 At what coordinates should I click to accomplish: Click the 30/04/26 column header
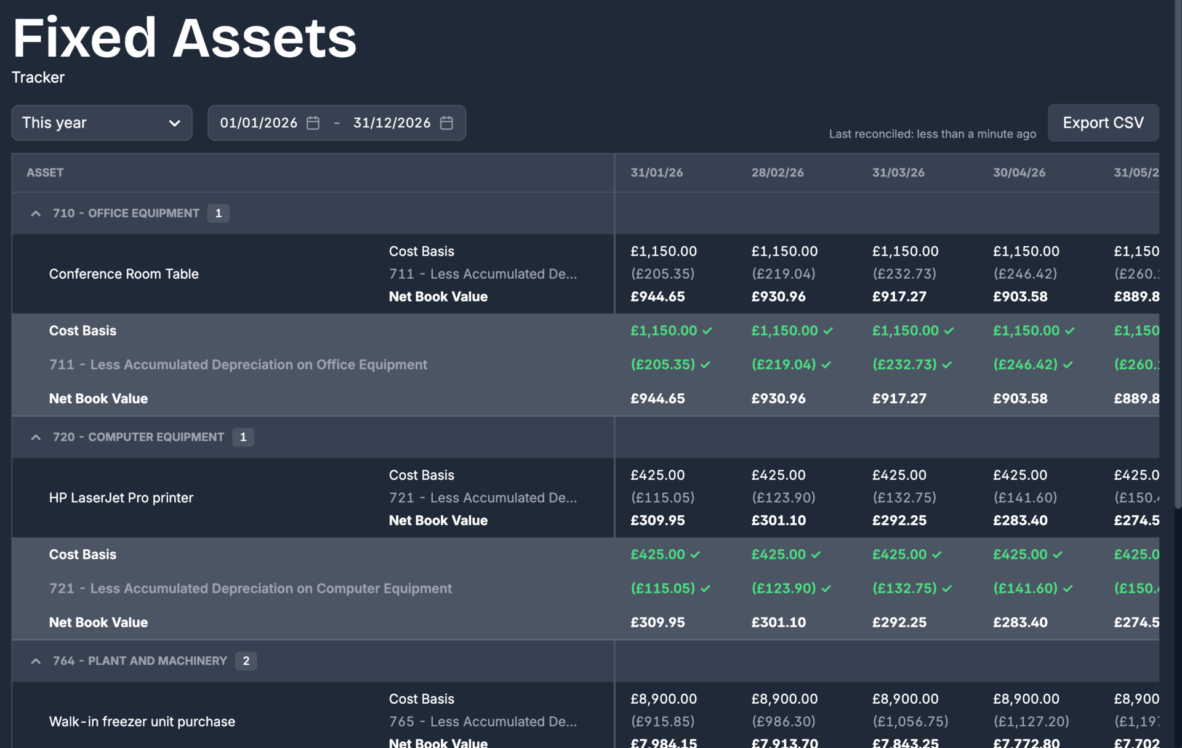click(x=1019, y=172)
